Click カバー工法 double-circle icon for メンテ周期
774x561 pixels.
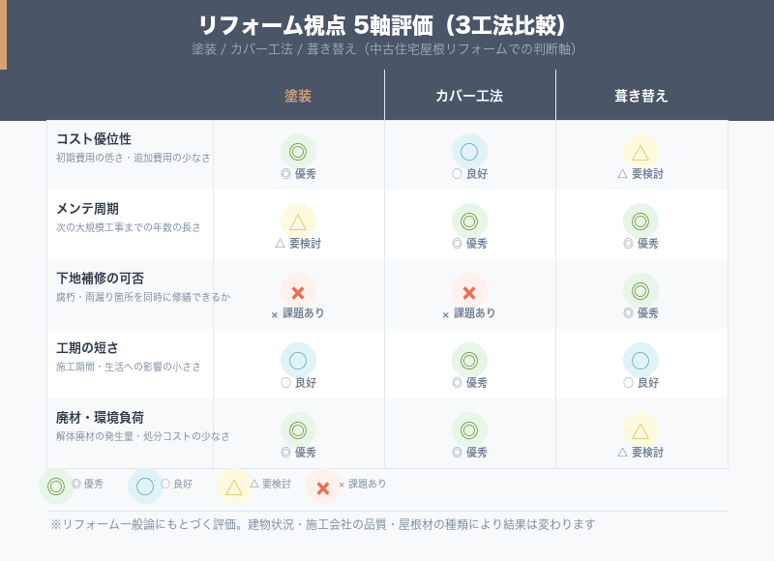pos(469,221)
